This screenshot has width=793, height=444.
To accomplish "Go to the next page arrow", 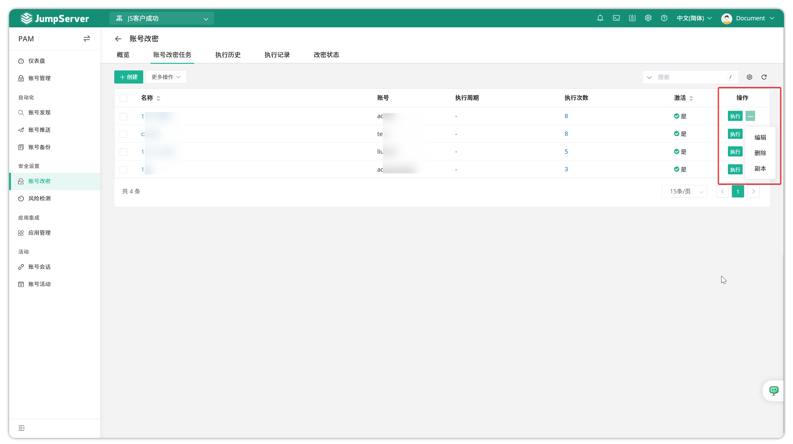I will point(753,191).
